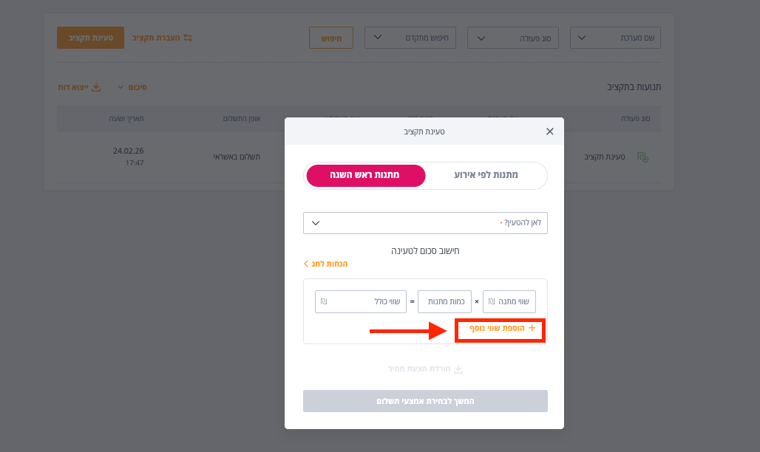Image resolution: width=760 pixels, height=452 pixels.
Task: Click המשך לבחירת אמצעי תשלום button
Action: (425, 401)
